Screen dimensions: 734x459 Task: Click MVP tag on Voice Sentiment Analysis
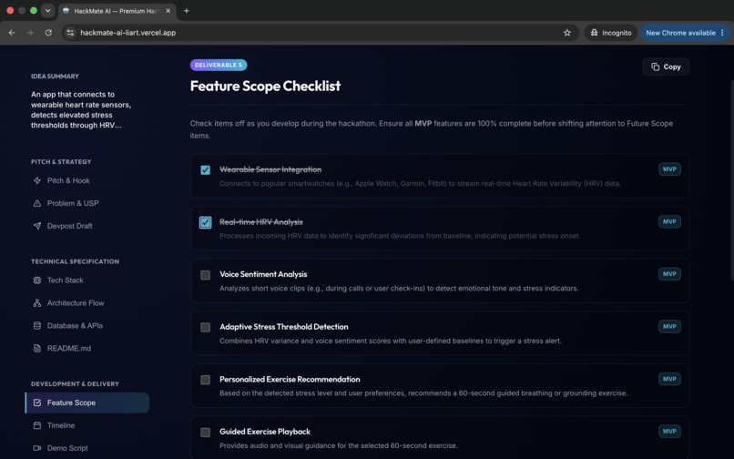coord(669,274)
